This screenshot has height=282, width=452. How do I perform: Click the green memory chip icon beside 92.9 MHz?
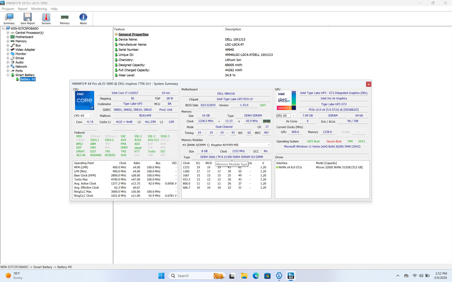point(267,121)
